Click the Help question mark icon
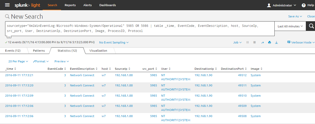The width and height of the screenshot is (315, 124). tap(304, 5)
